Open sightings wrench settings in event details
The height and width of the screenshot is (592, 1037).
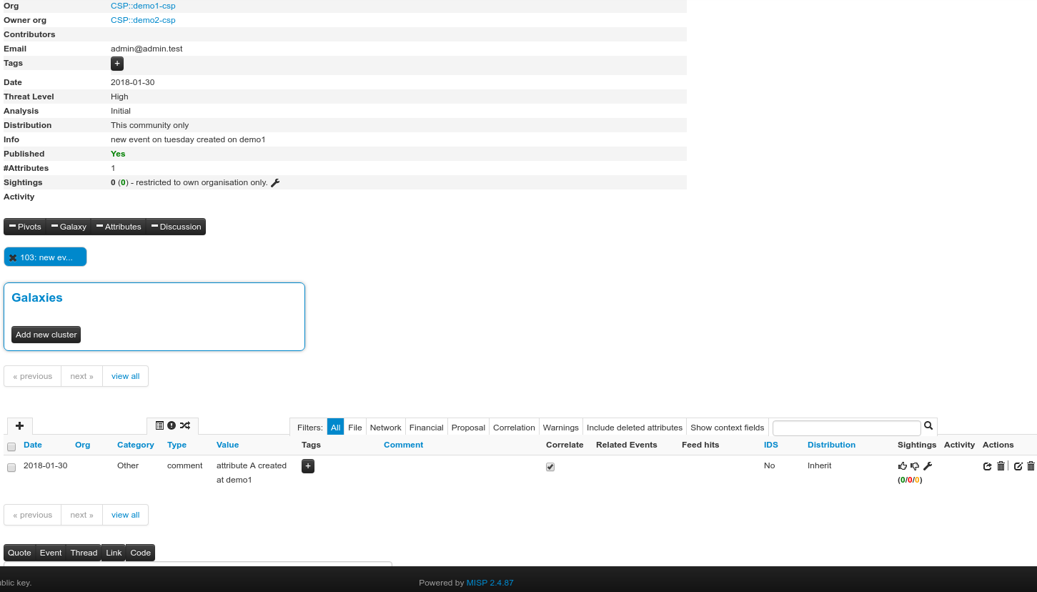click(275, 183)
